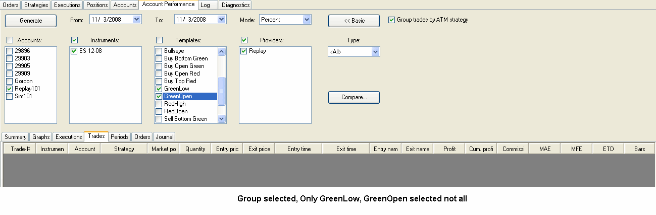The image size is (656, 215).
Task: Uncheck the ES 12-08 instrument
Action: click(x=74, y=51)
